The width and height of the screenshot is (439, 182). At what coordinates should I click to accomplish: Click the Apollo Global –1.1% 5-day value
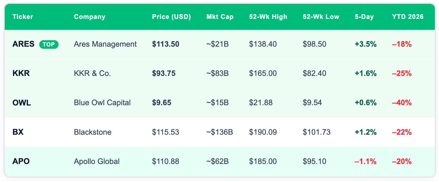pos(365,161)
